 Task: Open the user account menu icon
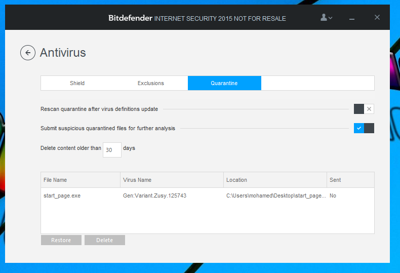[326, 18]
